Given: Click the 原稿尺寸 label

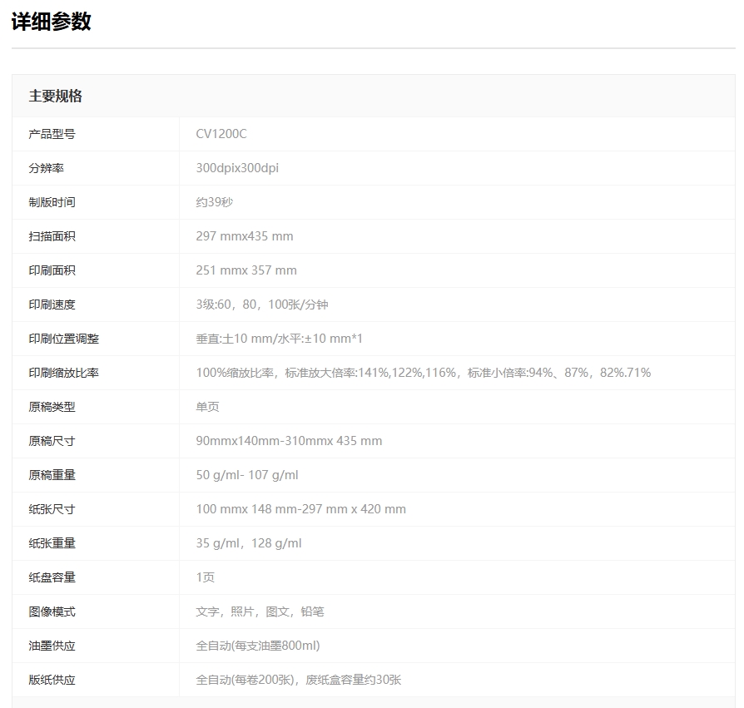Looking at the screenshot, I should click(52, 442).
